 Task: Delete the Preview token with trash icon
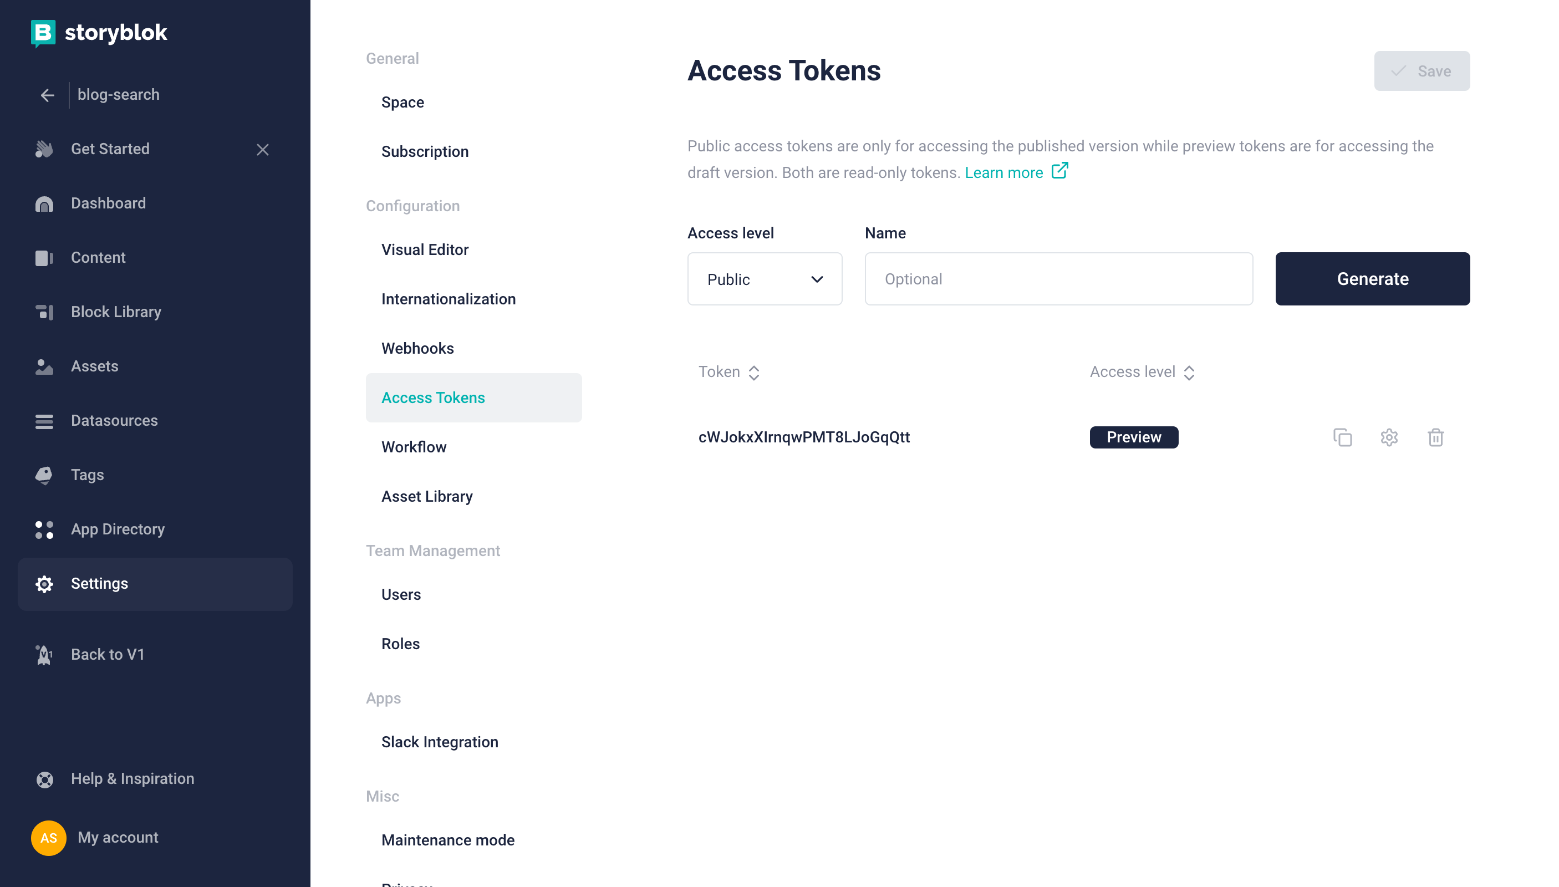(x=1435, y=437)
